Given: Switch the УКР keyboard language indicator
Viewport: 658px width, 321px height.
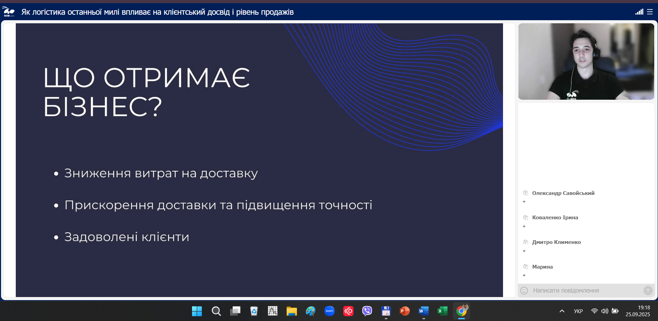Looking at the screenshot, I should pyautogui.click(x=578, y=311).
